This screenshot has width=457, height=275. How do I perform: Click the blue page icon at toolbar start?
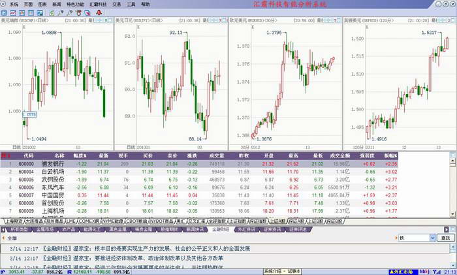(x=4, y=13)
